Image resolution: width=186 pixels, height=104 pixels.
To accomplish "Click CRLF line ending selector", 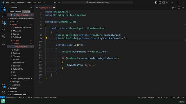I will click(166, 98).
